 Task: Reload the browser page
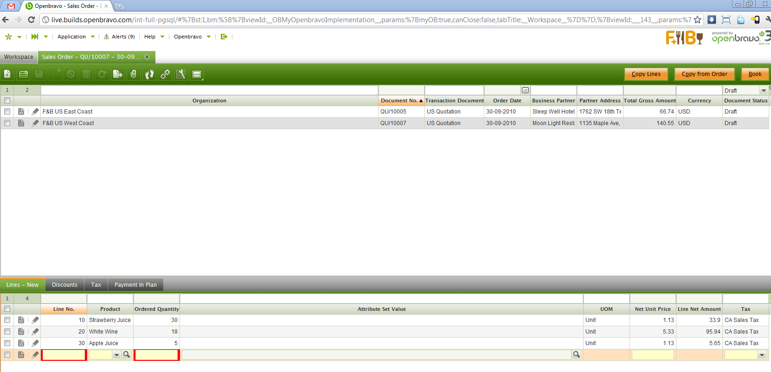click(x=32, y=19)
